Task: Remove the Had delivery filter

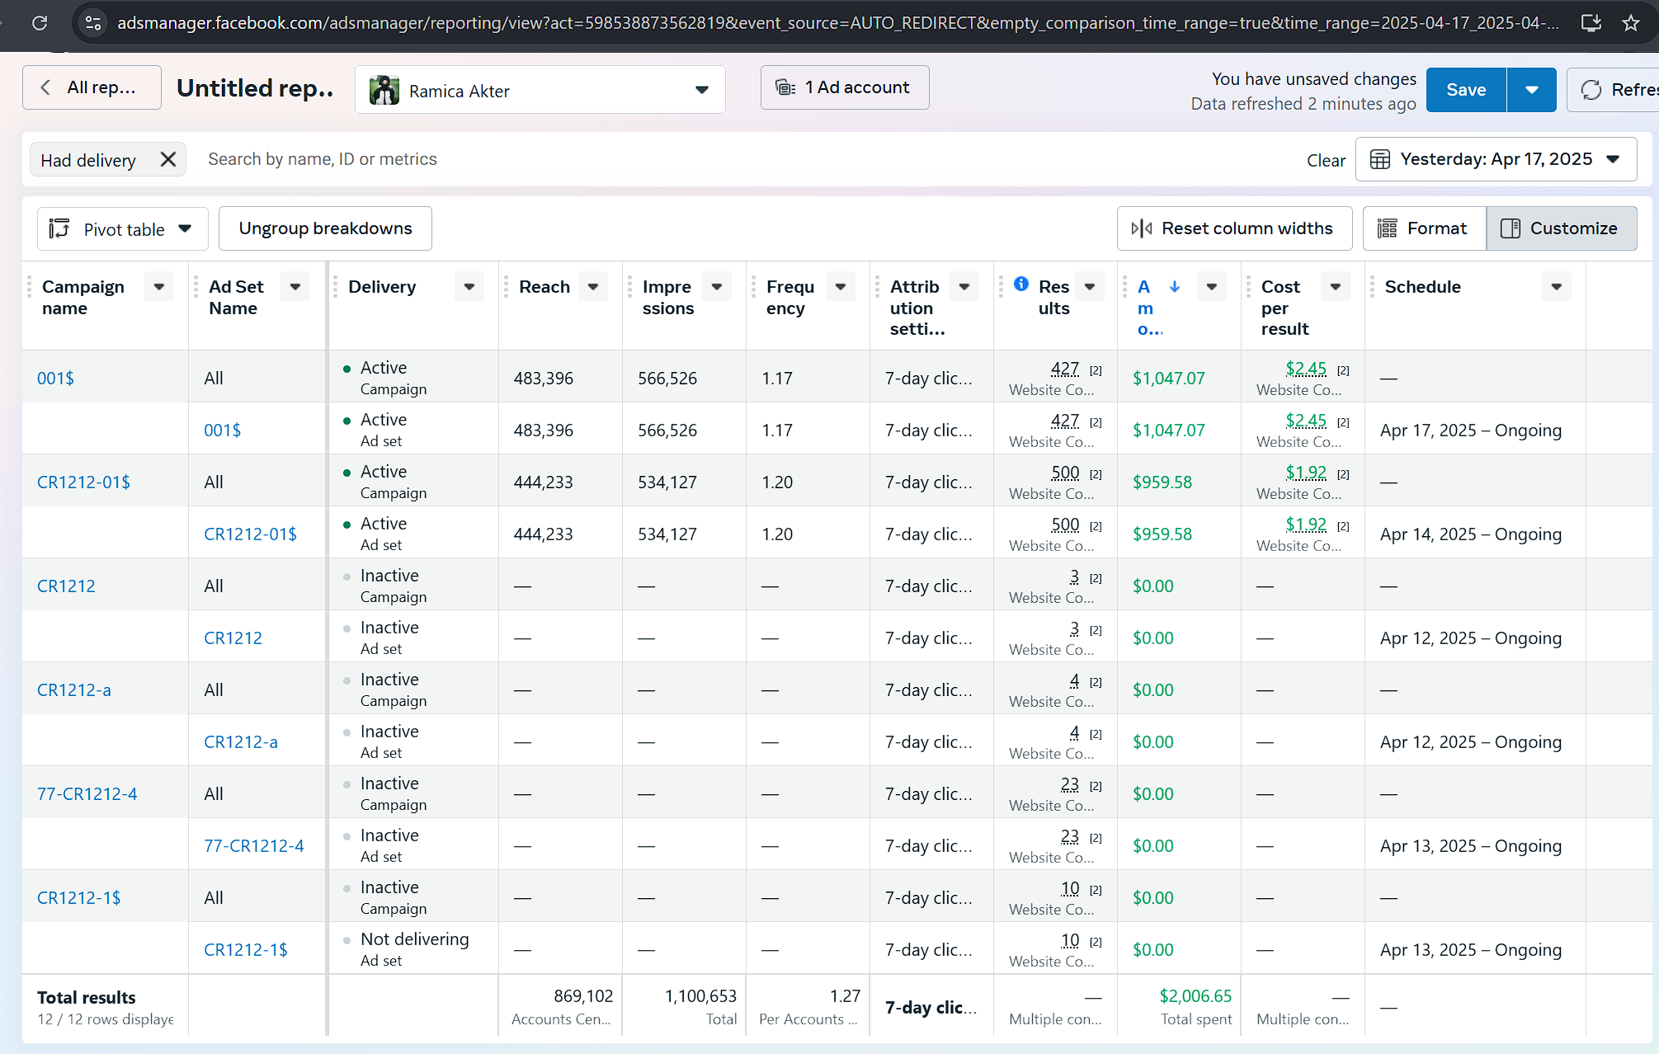Action: (168, 159)
